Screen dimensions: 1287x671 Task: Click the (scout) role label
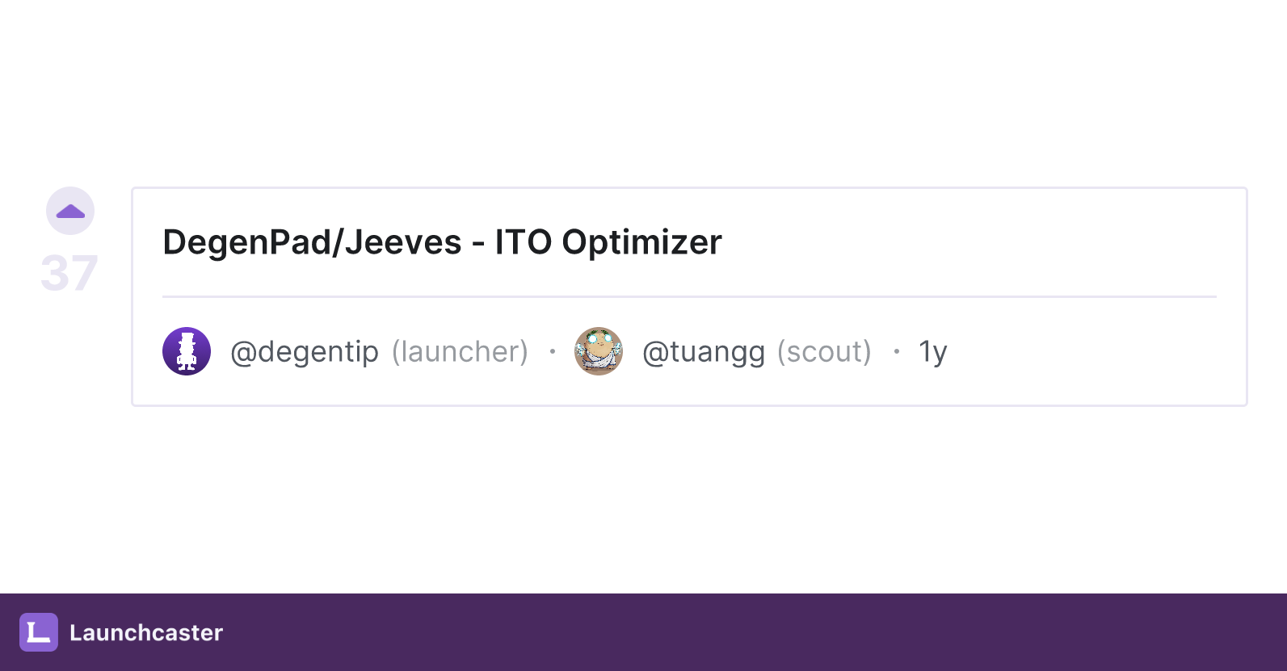pos(824,351)
